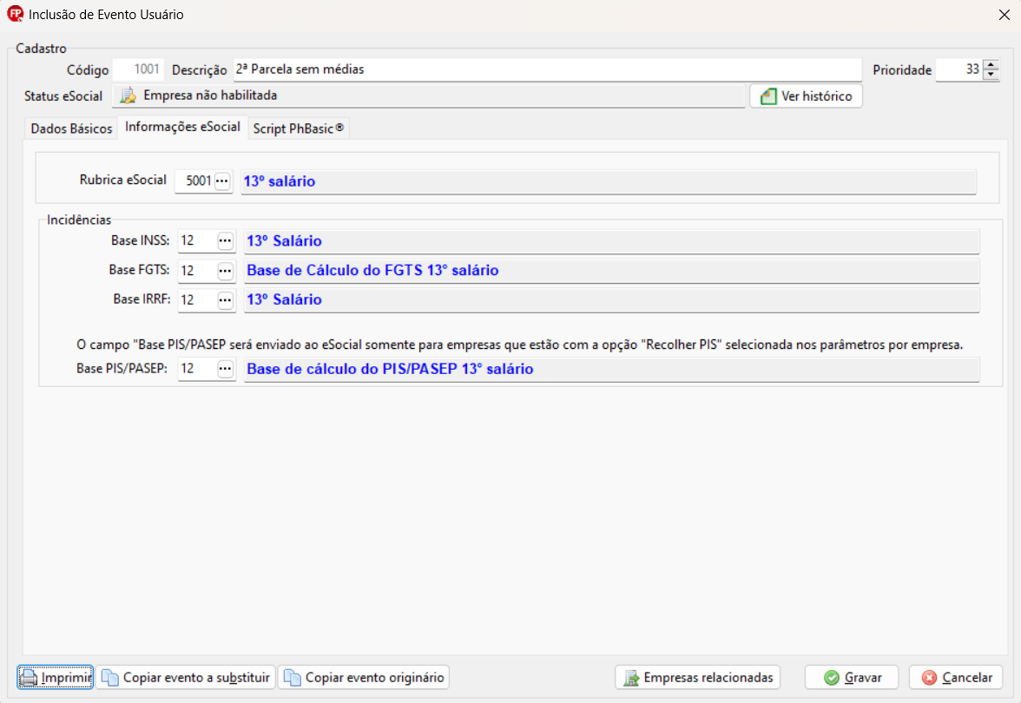Image resolution: width=1021 pixels, height=703 pixels.
Task: Open the Script PhBasic tab
Action: pos(299,128)
